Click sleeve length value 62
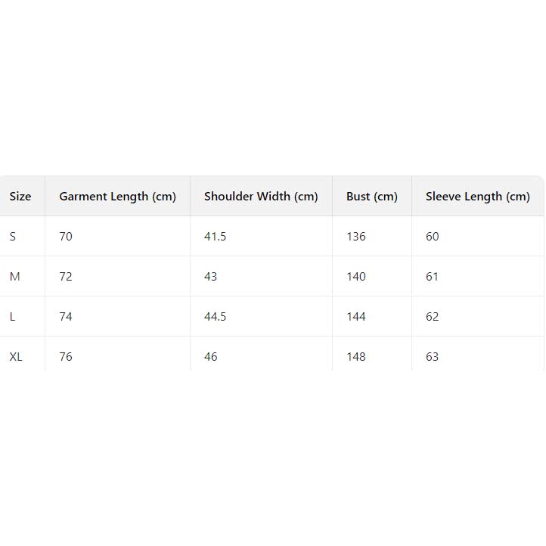 point(432,317)
